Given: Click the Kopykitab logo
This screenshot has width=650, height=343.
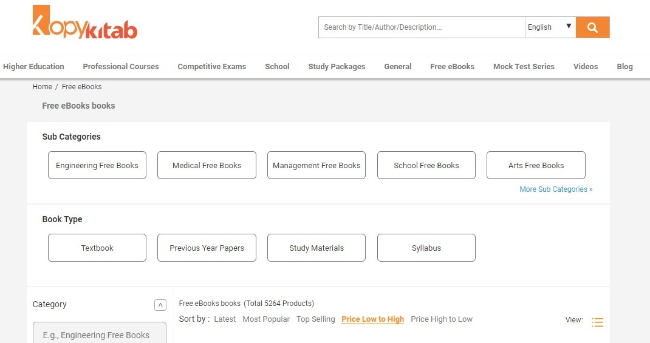Looking at the screenshot, I should point(85,23).
